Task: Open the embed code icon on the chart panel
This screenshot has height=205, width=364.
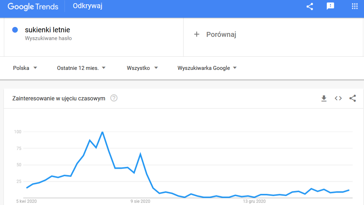Action: tap(338, 99)
